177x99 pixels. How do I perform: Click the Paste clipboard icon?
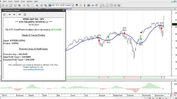(32, 5)
